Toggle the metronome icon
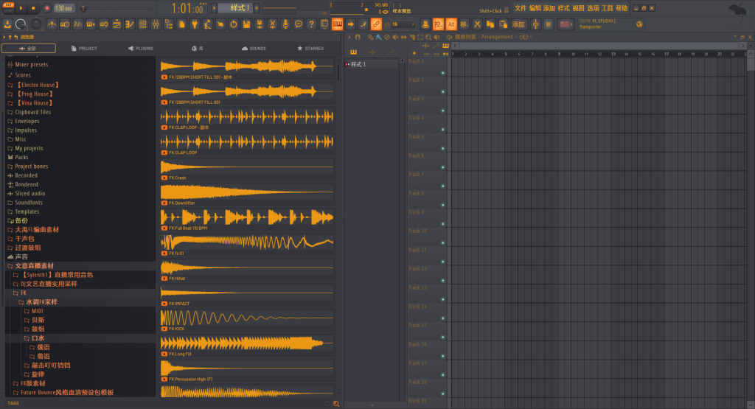 coord(52,24)
